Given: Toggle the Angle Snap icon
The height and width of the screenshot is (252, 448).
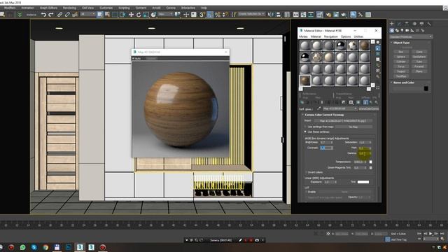Looking at the screenshot, I should [x=210, y=15].
